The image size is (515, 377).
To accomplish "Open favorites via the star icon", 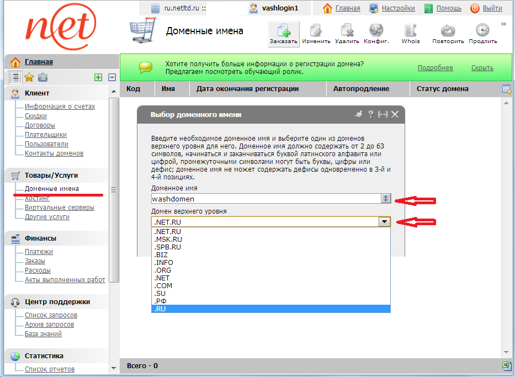I will (29, 78).
